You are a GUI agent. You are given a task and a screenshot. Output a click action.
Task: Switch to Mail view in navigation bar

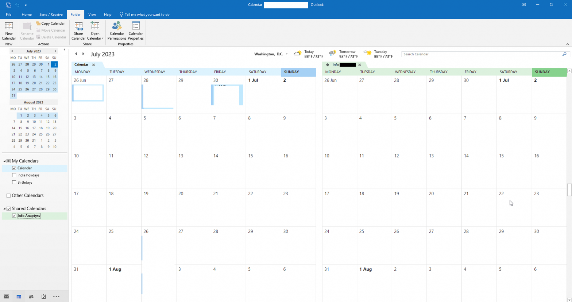pos(6,297)
